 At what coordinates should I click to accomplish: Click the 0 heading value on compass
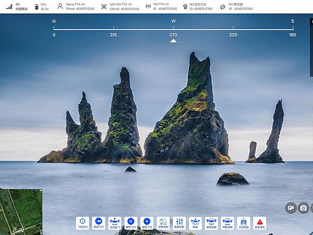tap(54, 35)
